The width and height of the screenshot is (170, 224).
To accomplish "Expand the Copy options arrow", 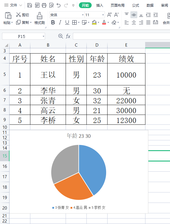I will pos(31,22).
